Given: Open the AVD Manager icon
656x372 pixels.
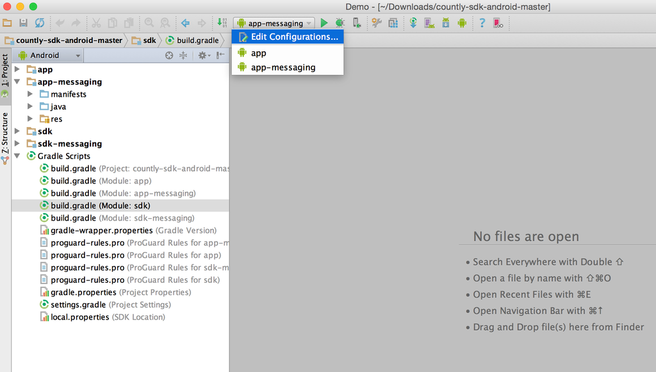Looking at the screenshot, I should 429,23.
